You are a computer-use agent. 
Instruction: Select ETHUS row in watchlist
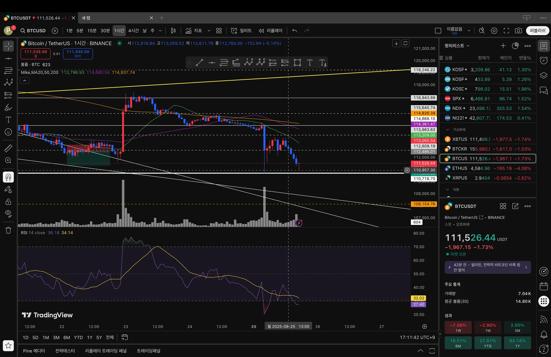click(x=488, y=168)
